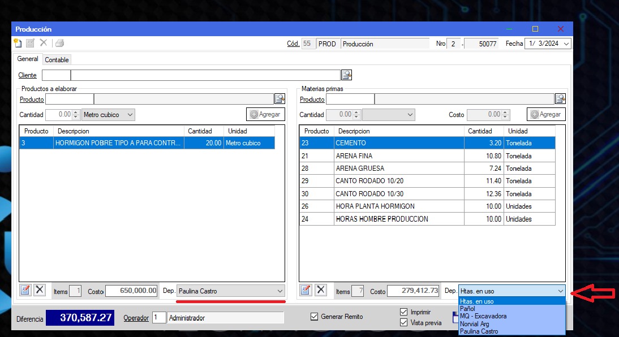Viewport: 619px width, 337px height.
Task: Remove selected item under Productos a elaborar list
Action: tap(40, 291)
